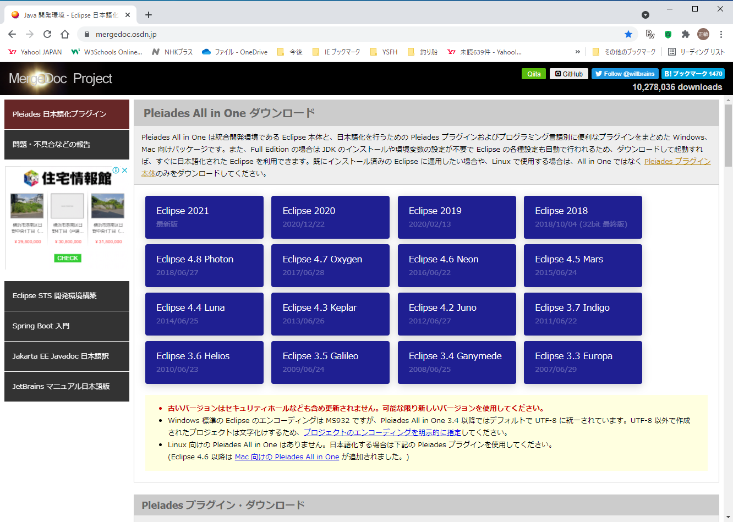This screenshot has height=522, width=733.
Task: Reload the page with refresh icon
Action: pyautogui.click(x=47, y=34)
